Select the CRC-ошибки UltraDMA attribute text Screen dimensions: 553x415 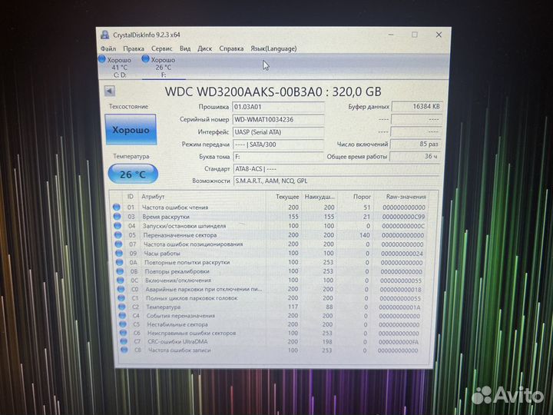click(x=177, y=341)
